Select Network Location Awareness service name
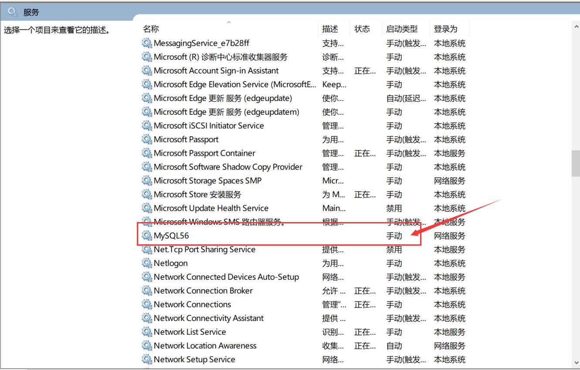 tap(205, 346)
